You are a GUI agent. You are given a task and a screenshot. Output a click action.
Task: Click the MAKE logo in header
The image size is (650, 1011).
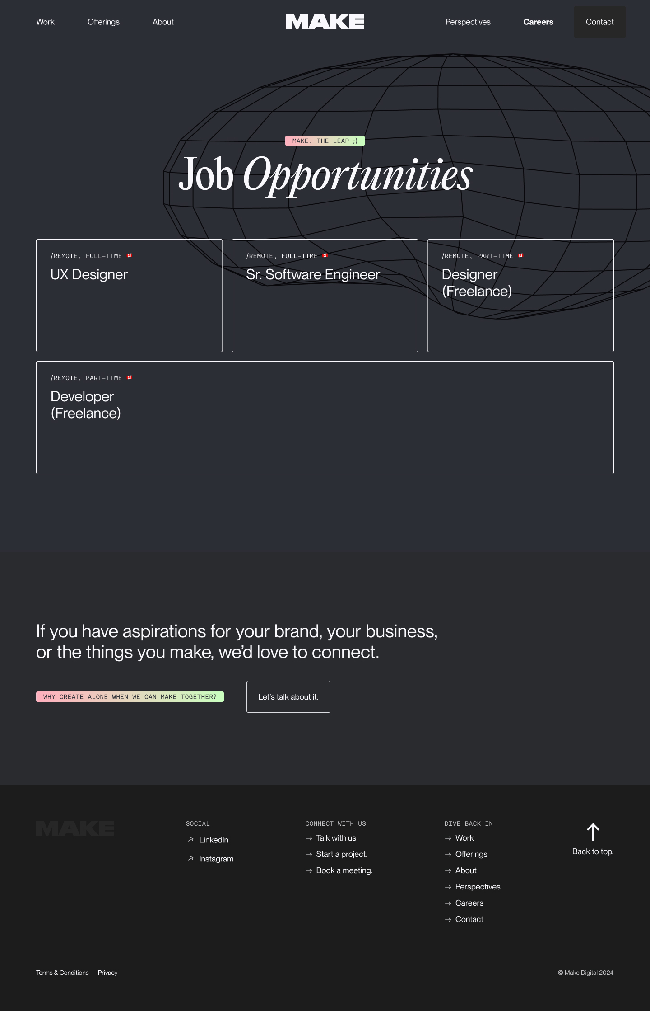325,22
